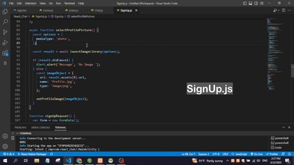Viewport: 294px width, 165px height.
Task: Maximize the panel with the chevron up
Action: (283, 127)
